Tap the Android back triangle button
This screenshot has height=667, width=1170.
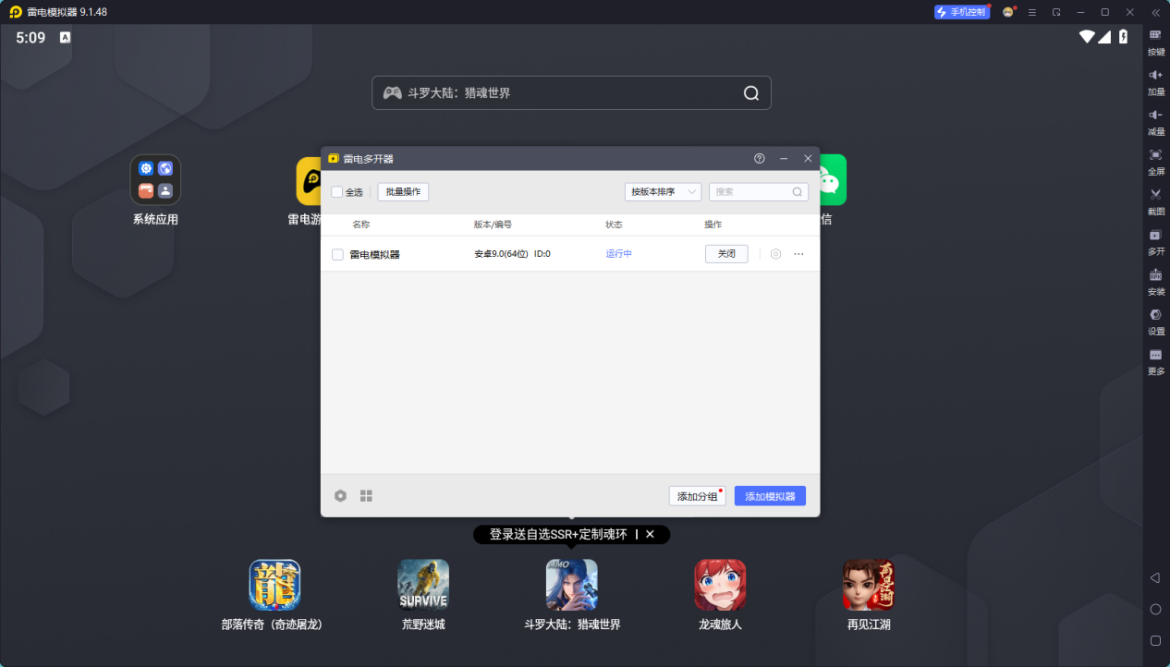pyautogui.click(x=1155, y=577)
